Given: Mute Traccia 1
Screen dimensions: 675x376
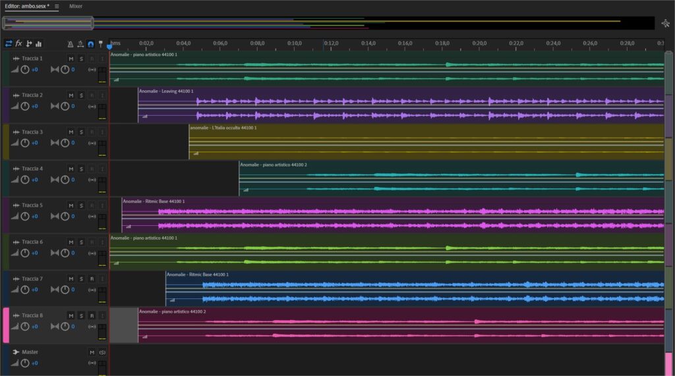Looking at the screenshot, I should [71, 59].
